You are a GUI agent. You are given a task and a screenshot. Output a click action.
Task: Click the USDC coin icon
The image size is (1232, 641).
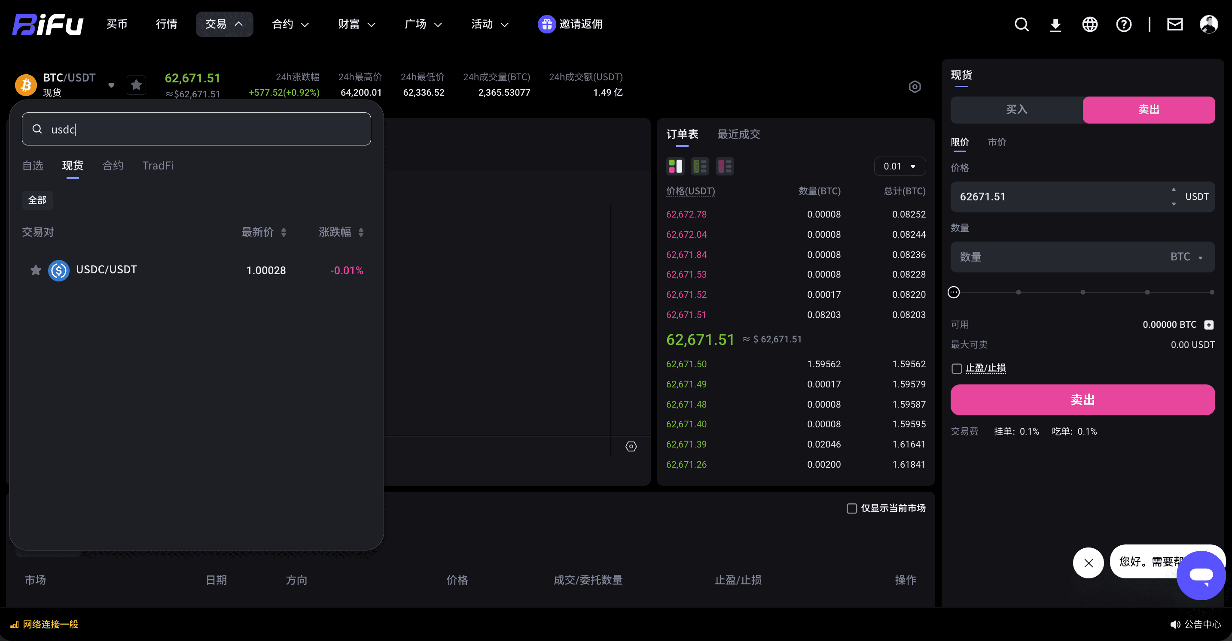pyautogui.click(x=59, y=270)
